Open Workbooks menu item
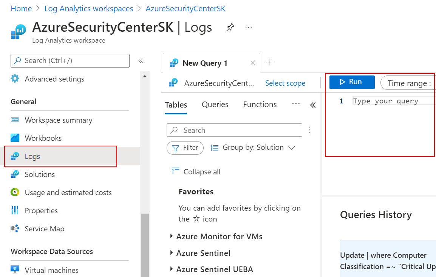This screenshot has width=436, height=277. pyautogui.click(x=43, y=138)
